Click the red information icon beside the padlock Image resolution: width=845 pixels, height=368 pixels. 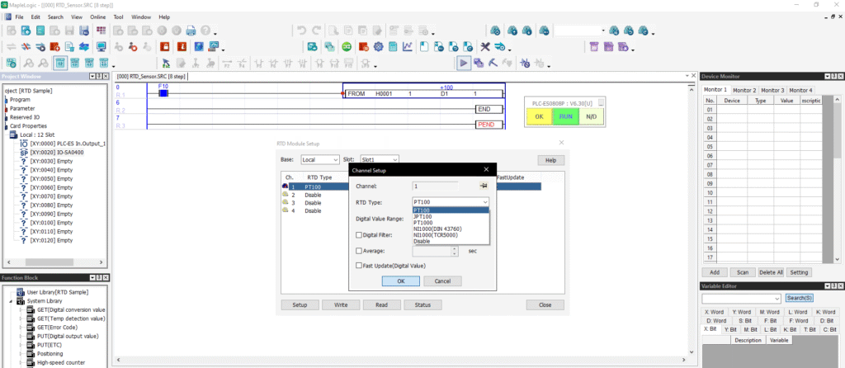coord(182,47)
